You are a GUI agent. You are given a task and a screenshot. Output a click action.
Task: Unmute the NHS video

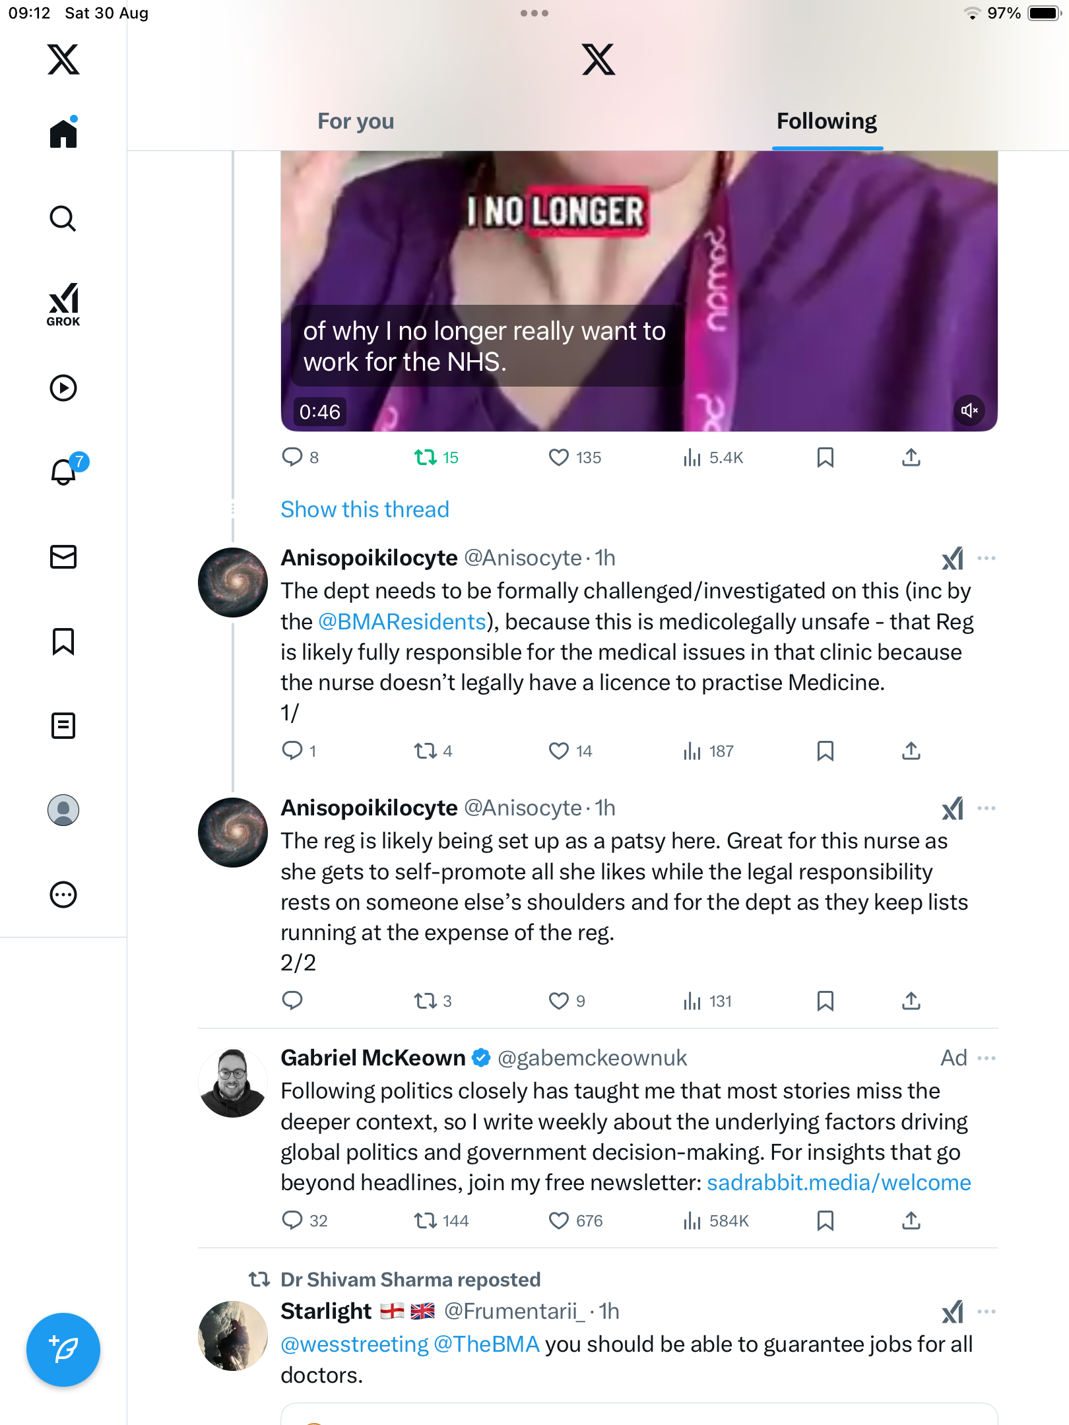coord(969,410)
